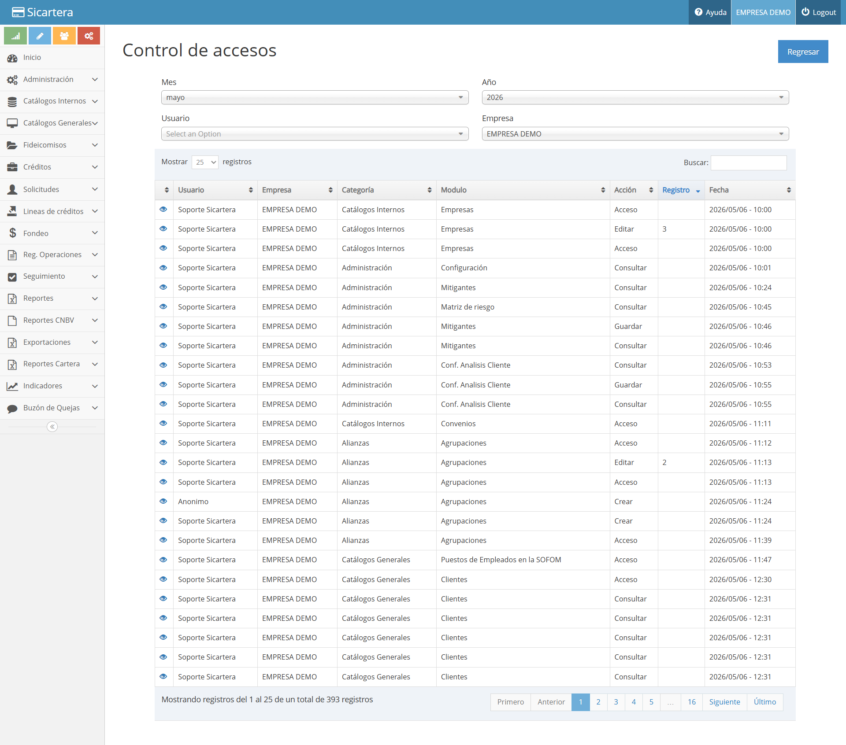Screen dimensions: 846x745
Task: Click the EMPRESA DEMO header button
Action: point(763,12)
